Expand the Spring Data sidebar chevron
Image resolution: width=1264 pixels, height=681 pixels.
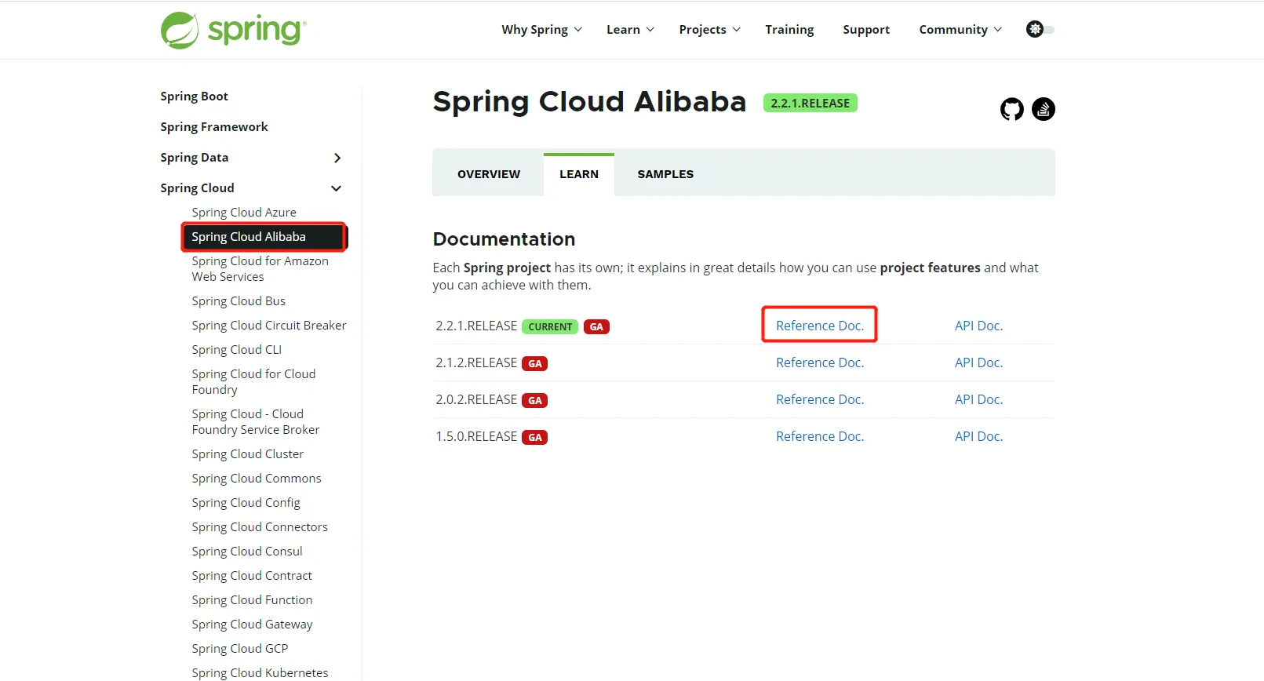(x=337, y=158)
